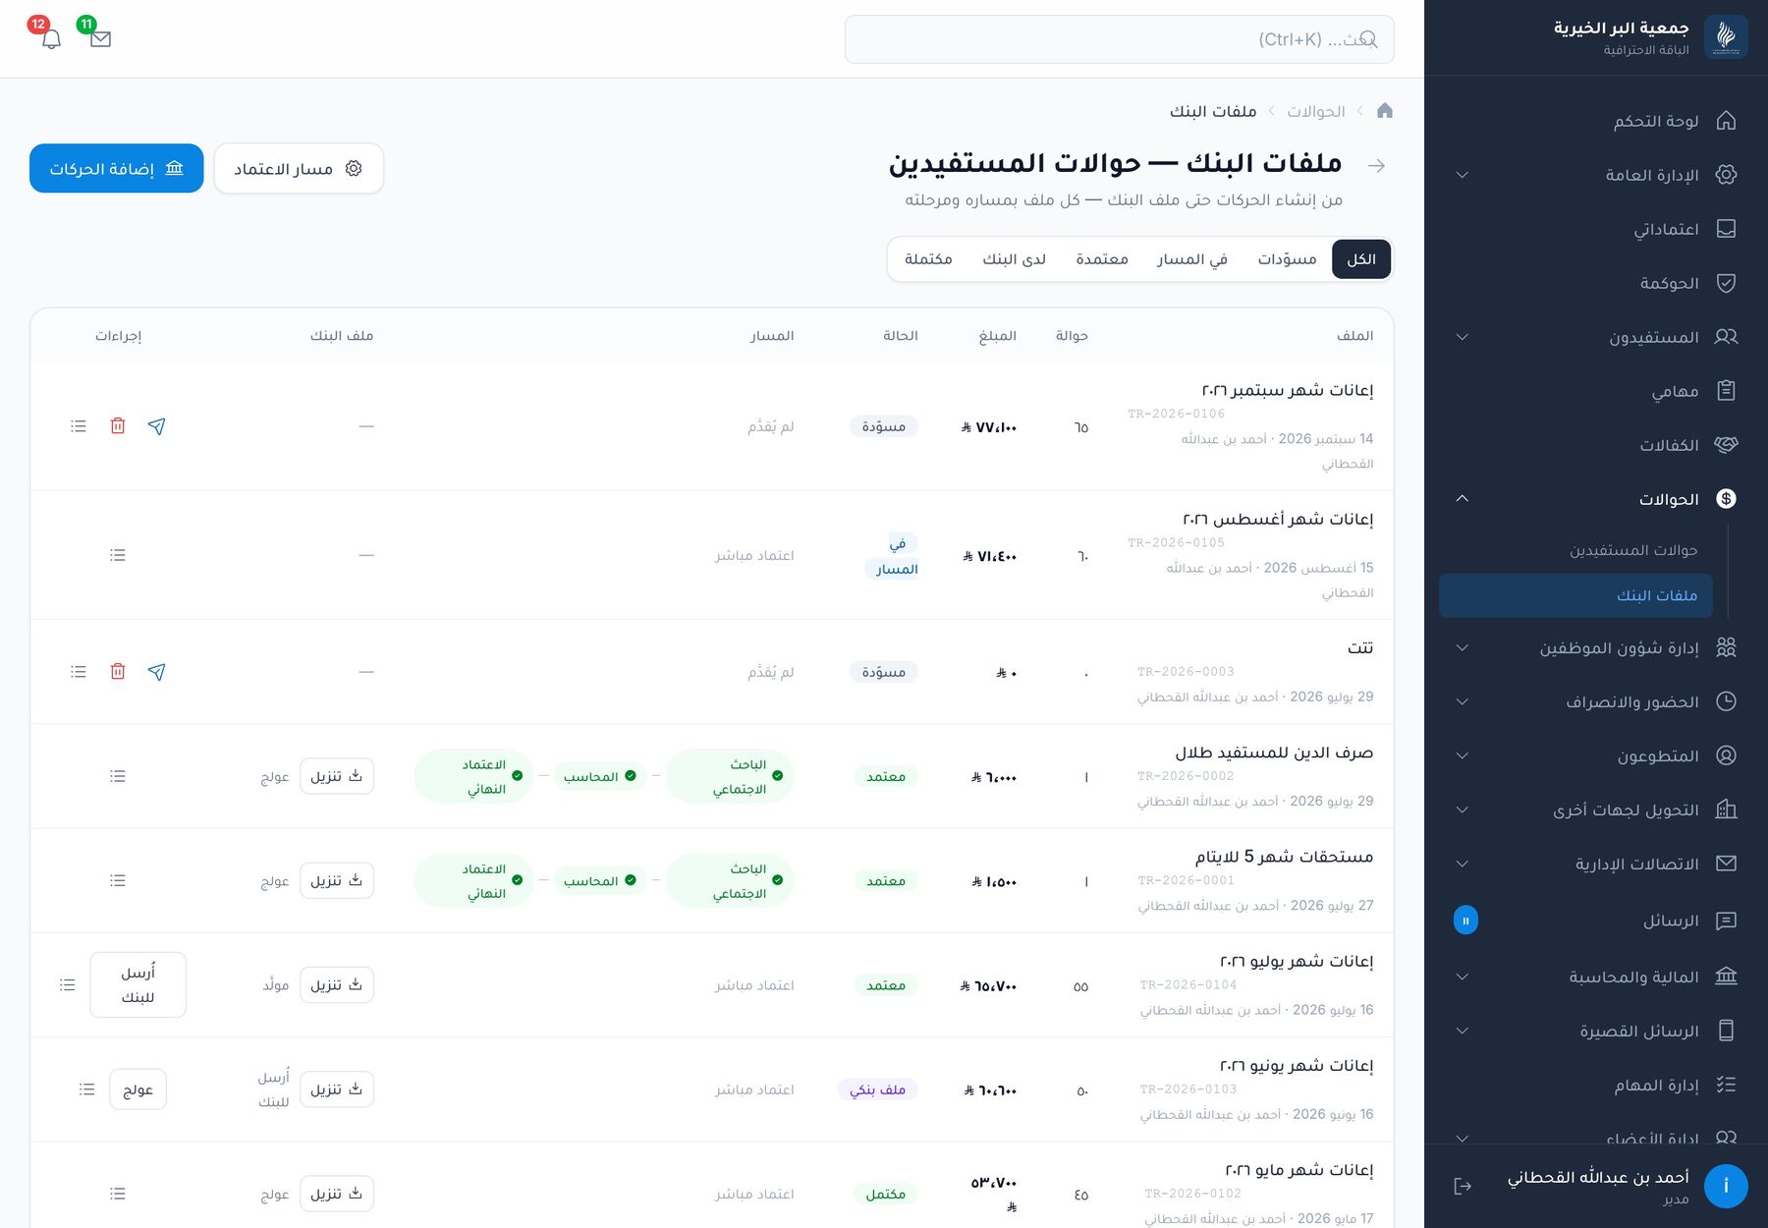Screen dimensions: 1768x1228
Task: Download the bank file for مستحقات شهر 5 للايتام
Action: [337, 880]
